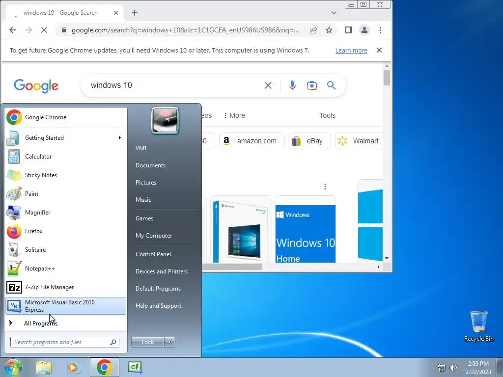Open Tools under Google search bar
Image resolution: width=503 pixels, height=377 pixels.
327,115
